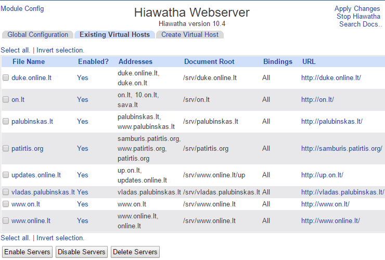The height and width of the screenshot is (260, 385).
Task: Toggle the updates.online.lt checkbox
Action: pos(6,175)
